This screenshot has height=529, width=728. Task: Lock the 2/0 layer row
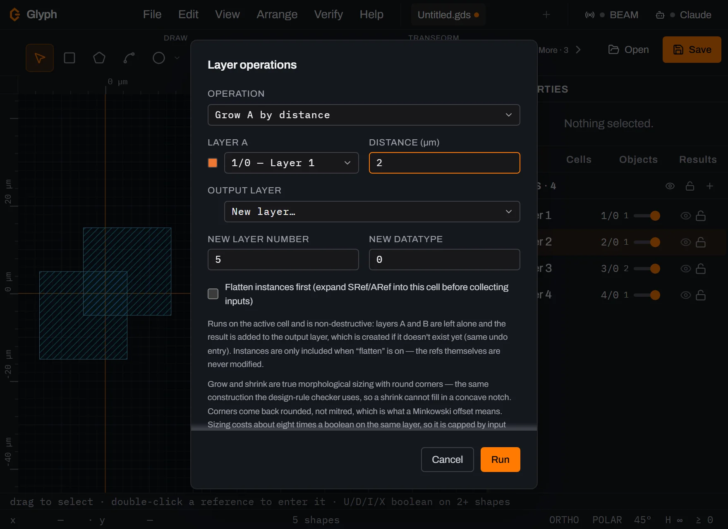[x=701, y=242]
